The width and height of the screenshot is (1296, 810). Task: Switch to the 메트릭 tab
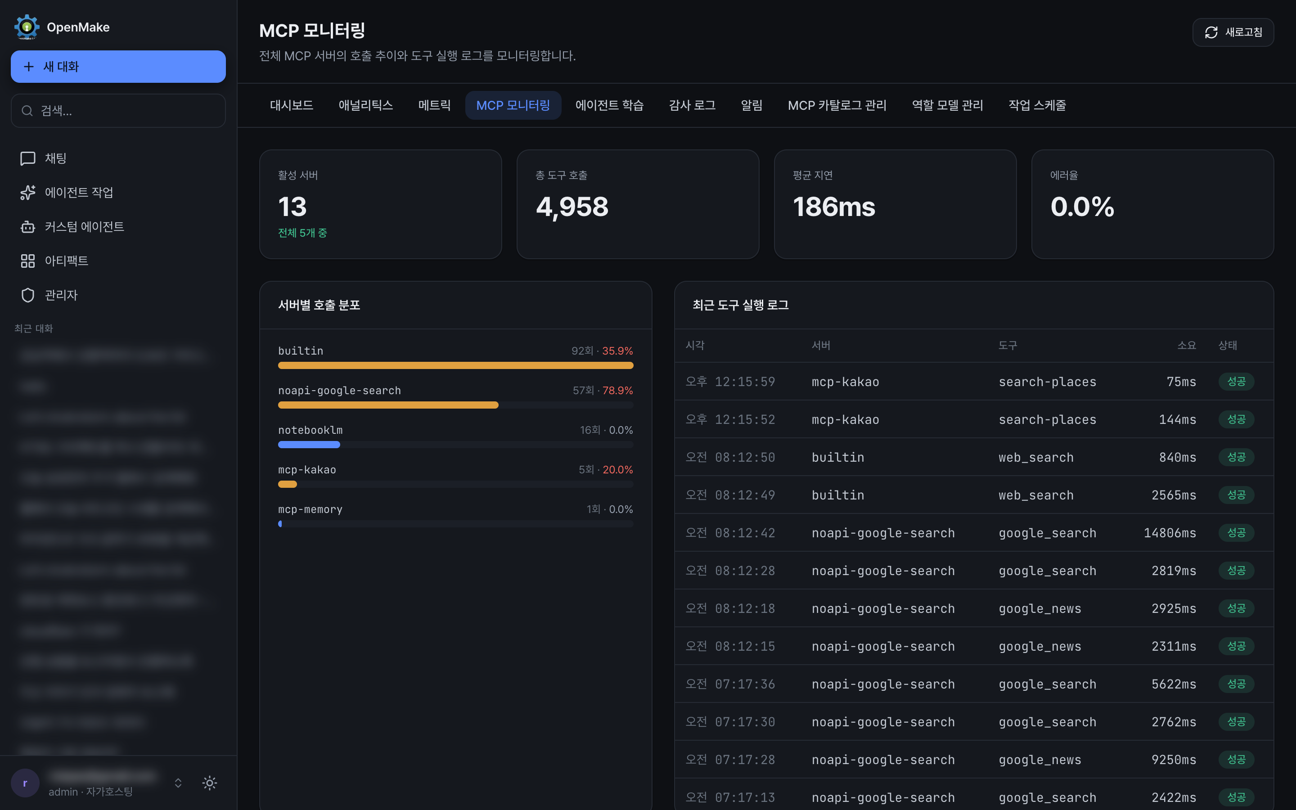pos(434,105)
